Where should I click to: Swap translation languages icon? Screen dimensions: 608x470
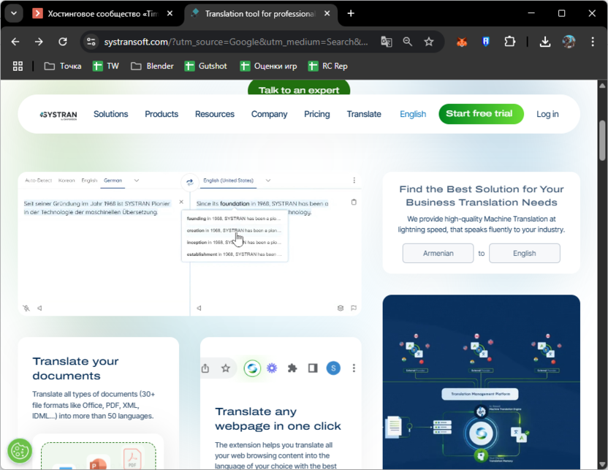point(190,181)
